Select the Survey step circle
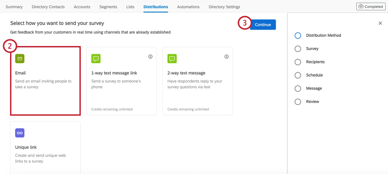 point(298,49)
